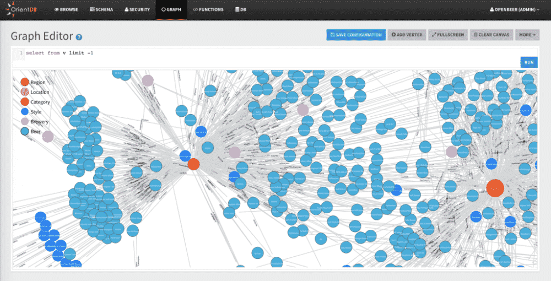Viewport: 551px width, 281px height.
Task: Select the Graph tab
Action: click(x=171, y=10)
